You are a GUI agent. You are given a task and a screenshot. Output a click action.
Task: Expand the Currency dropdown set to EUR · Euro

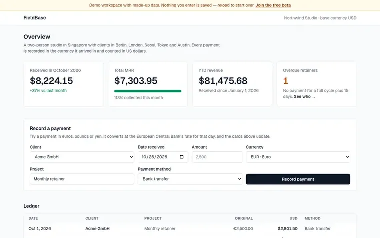coord(298,157)
